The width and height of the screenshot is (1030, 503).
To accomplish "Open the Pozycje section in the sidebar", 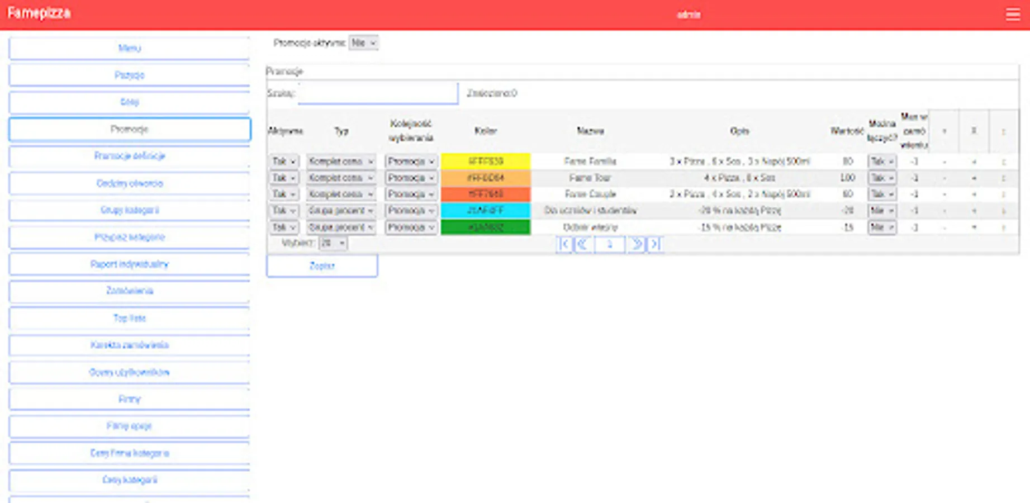I will pyautogui.click(x=130, y=75).
